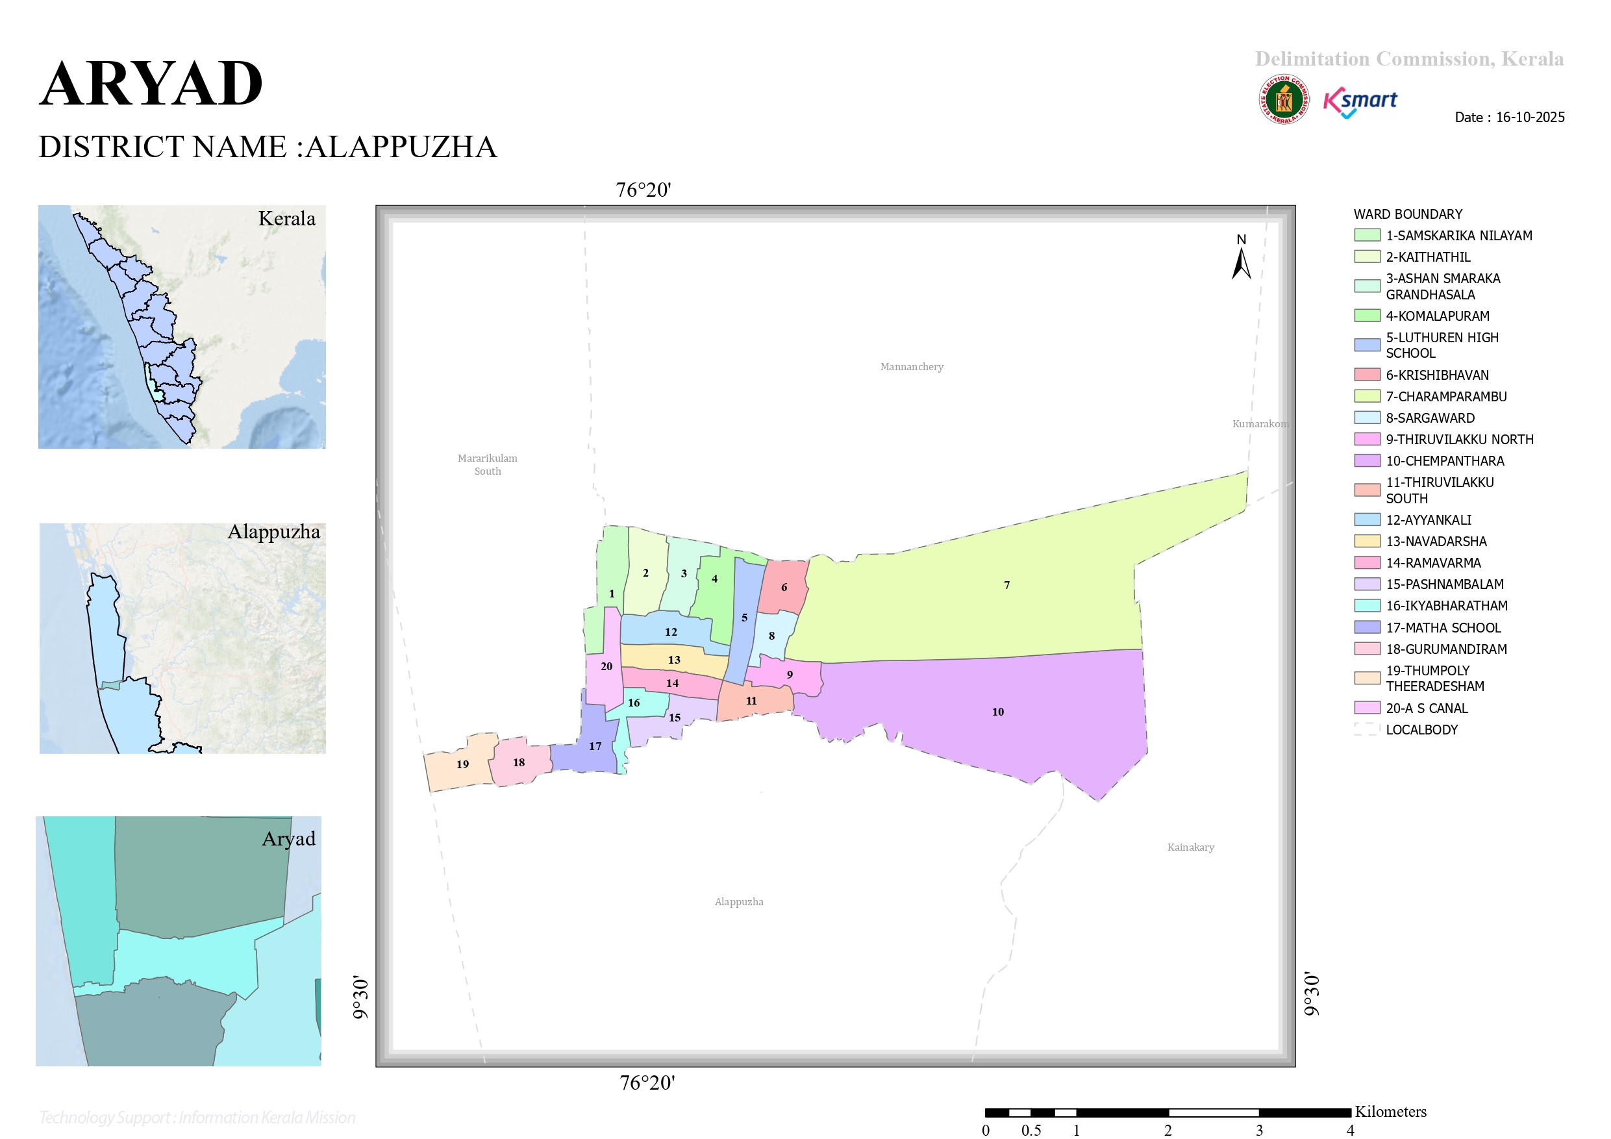1611x1139 pixels.
Task: Click ward 5 on the map
Action: pyautogui.click(x=744, y=618)
